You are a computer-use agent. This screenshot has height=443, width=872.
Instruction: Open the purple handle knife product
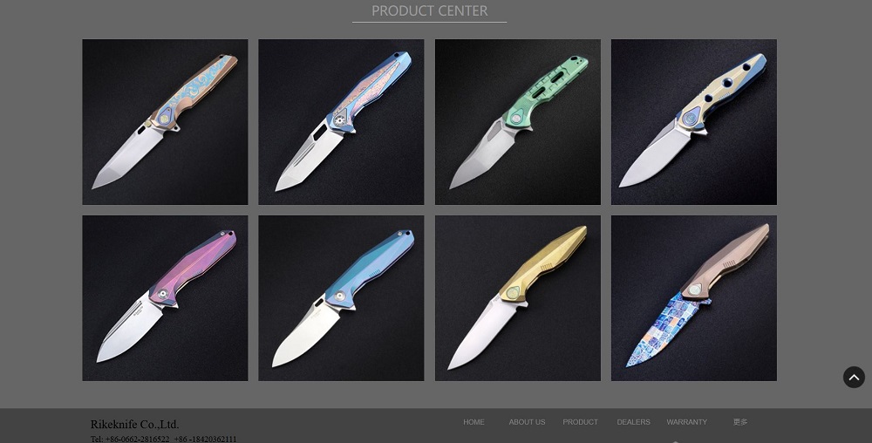165,298
